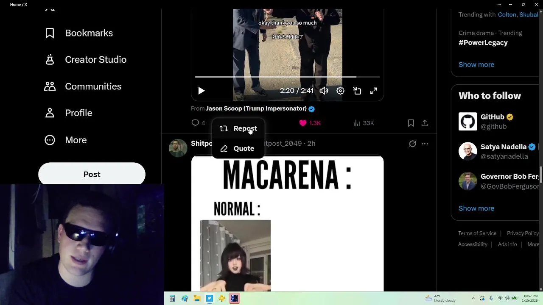Open more options on Shitpost tweet
This screenshot has width=543, height=305.
click(x=425, y=144)
